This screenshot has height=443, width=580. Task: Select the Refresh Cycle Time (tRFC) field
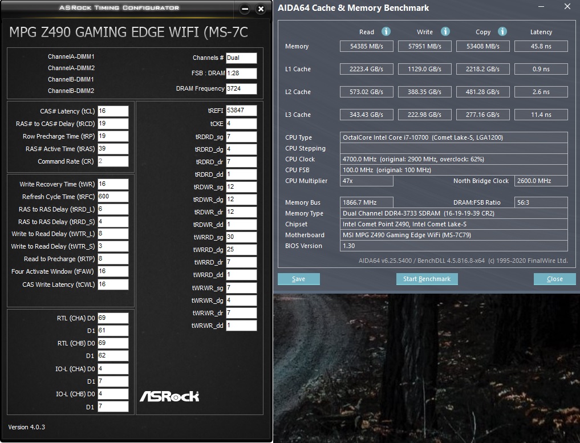point(113,197)
